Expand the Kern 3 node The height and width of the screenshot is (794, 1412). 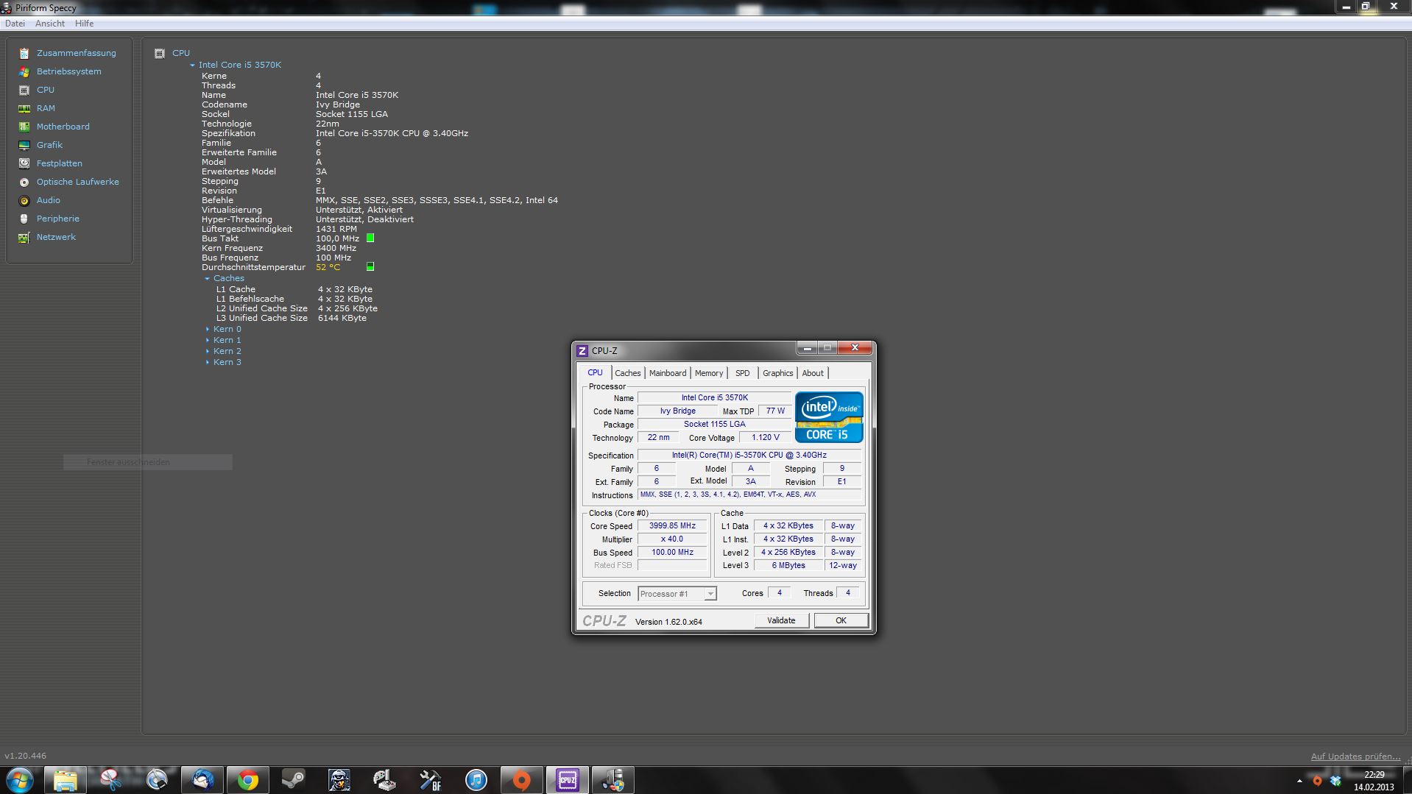pyautogui.click(x=208, y=363)
